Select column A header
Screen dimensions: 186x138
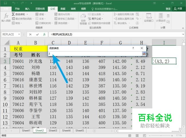18,43
